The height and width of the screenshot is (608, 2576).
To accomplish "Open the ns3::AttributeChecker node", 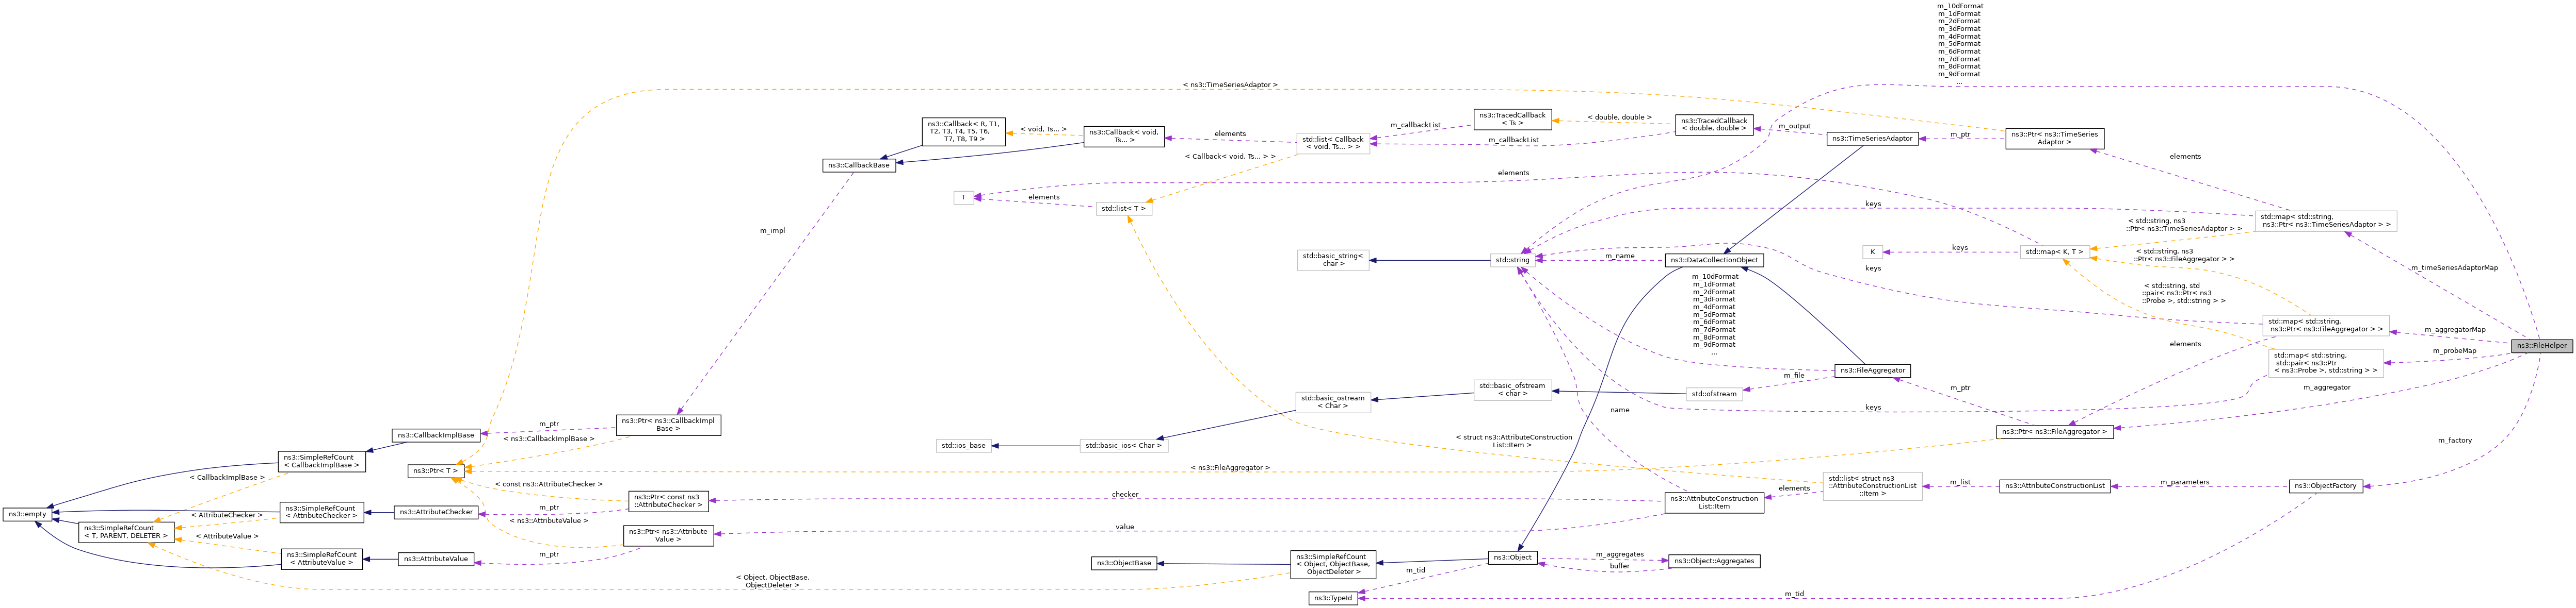I will click(x=436, y=513).
